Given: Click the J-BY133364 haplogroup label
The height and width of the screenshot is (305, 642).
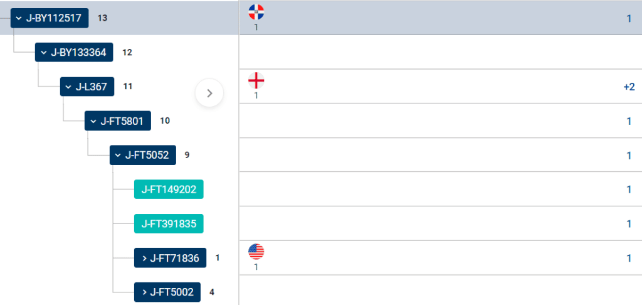Looking at the screenshot, I should (x=78, y=53).
